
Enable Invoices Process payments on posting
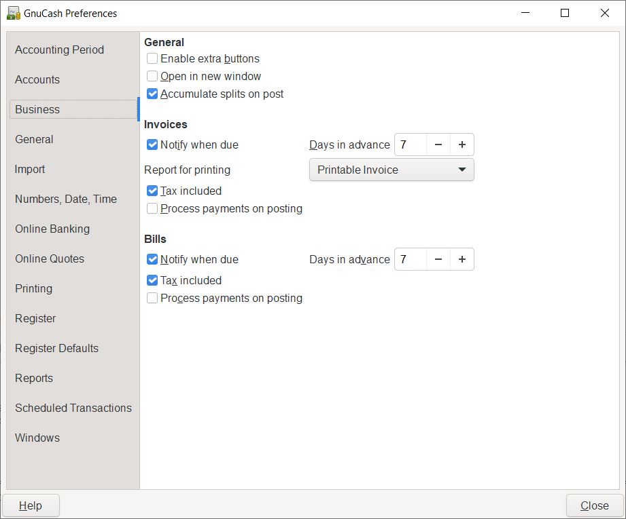tap(152, 209)
